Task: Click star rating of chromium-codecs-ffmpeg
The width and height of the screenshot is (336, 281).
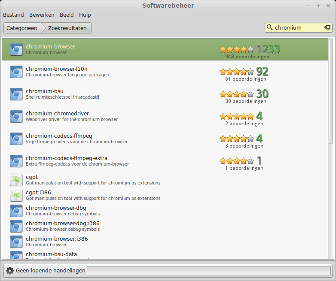Action: click(237, 139)
